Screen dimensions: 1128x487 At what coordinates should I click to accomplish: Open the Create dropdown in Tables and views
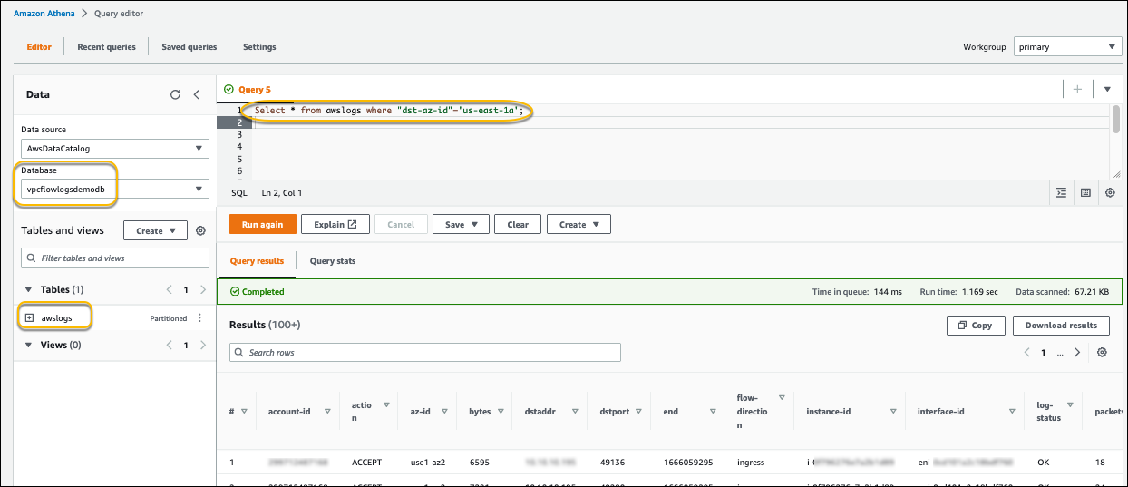(155, 230)
